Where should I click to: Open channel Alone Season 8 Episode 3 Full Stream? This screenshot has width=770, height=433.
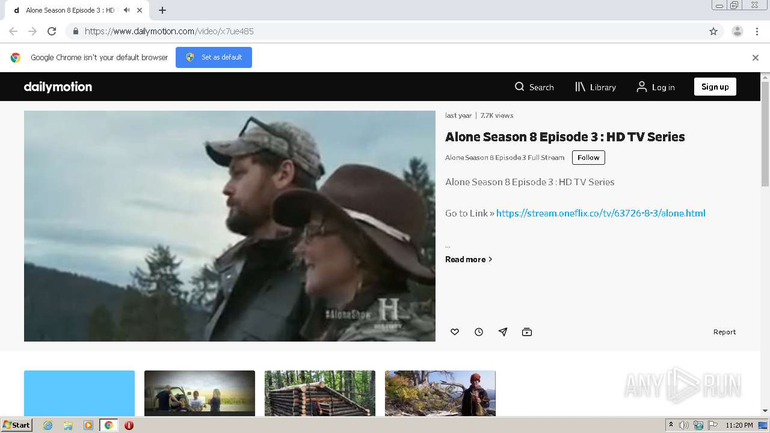[505, 158]
